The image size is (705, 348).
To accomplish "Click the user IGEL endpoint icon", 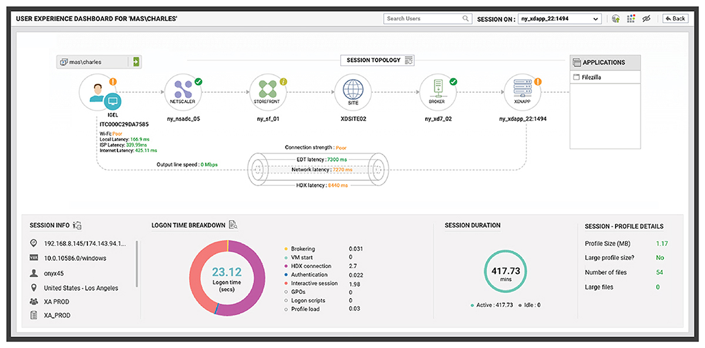I will point(97,94).
